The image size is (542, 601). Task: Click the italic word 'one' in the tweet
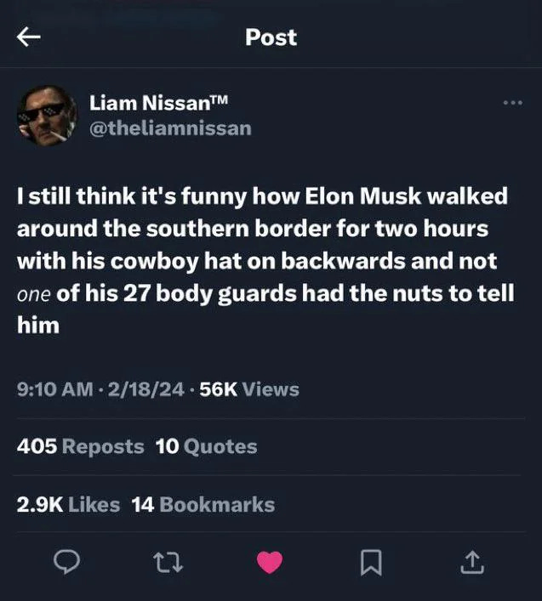pyautogui.click(x=34, y=294)
